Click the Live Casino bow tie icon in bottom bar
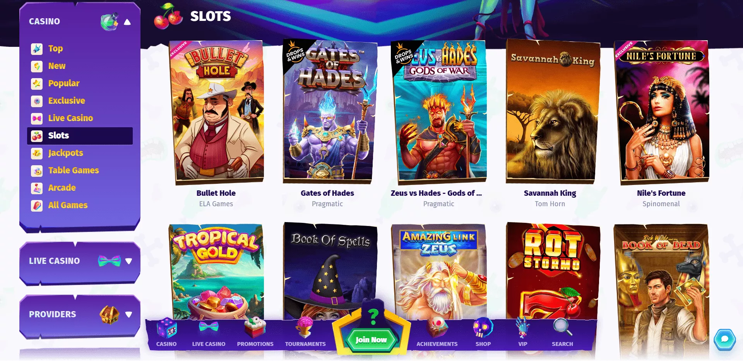The image size is (743, 361). click(209, 327)
